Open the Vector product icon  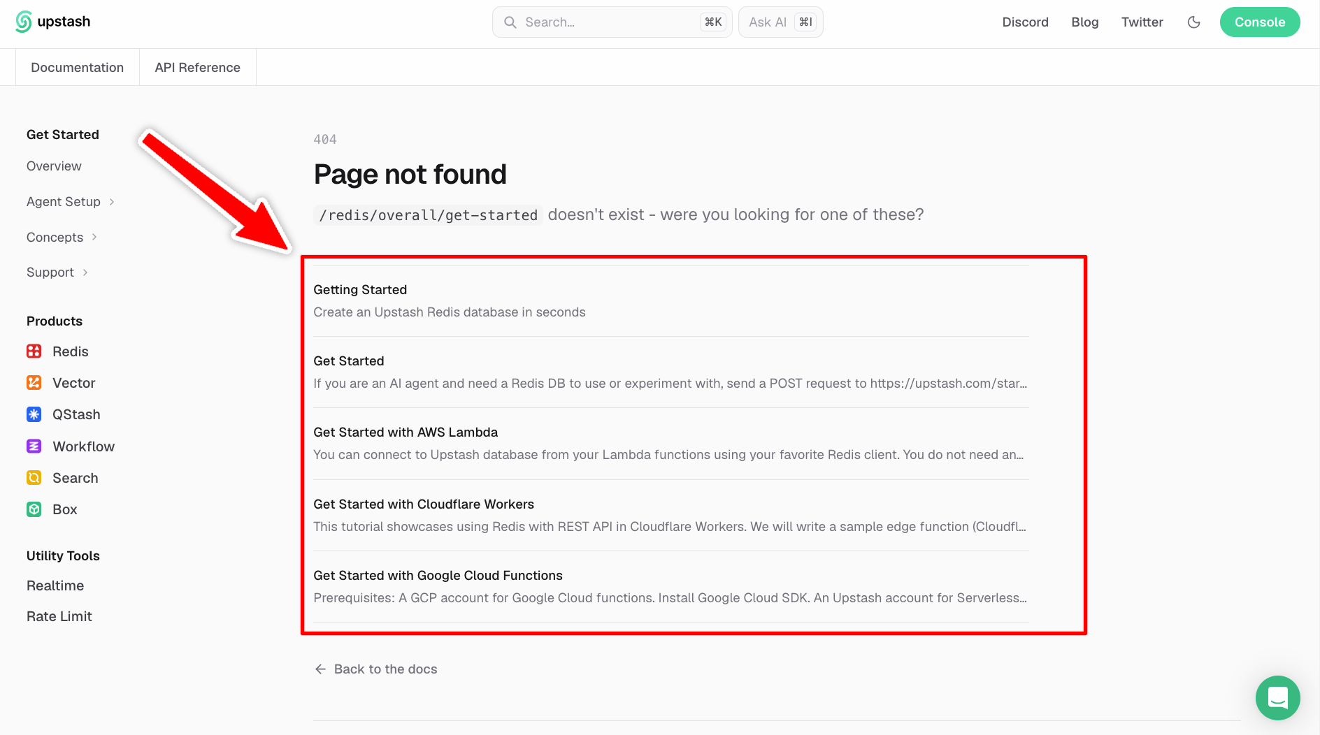click(34, 383)
